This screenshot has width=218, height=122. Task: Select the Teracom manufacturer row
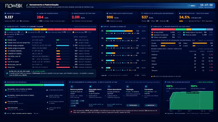[x=182, y=70]
